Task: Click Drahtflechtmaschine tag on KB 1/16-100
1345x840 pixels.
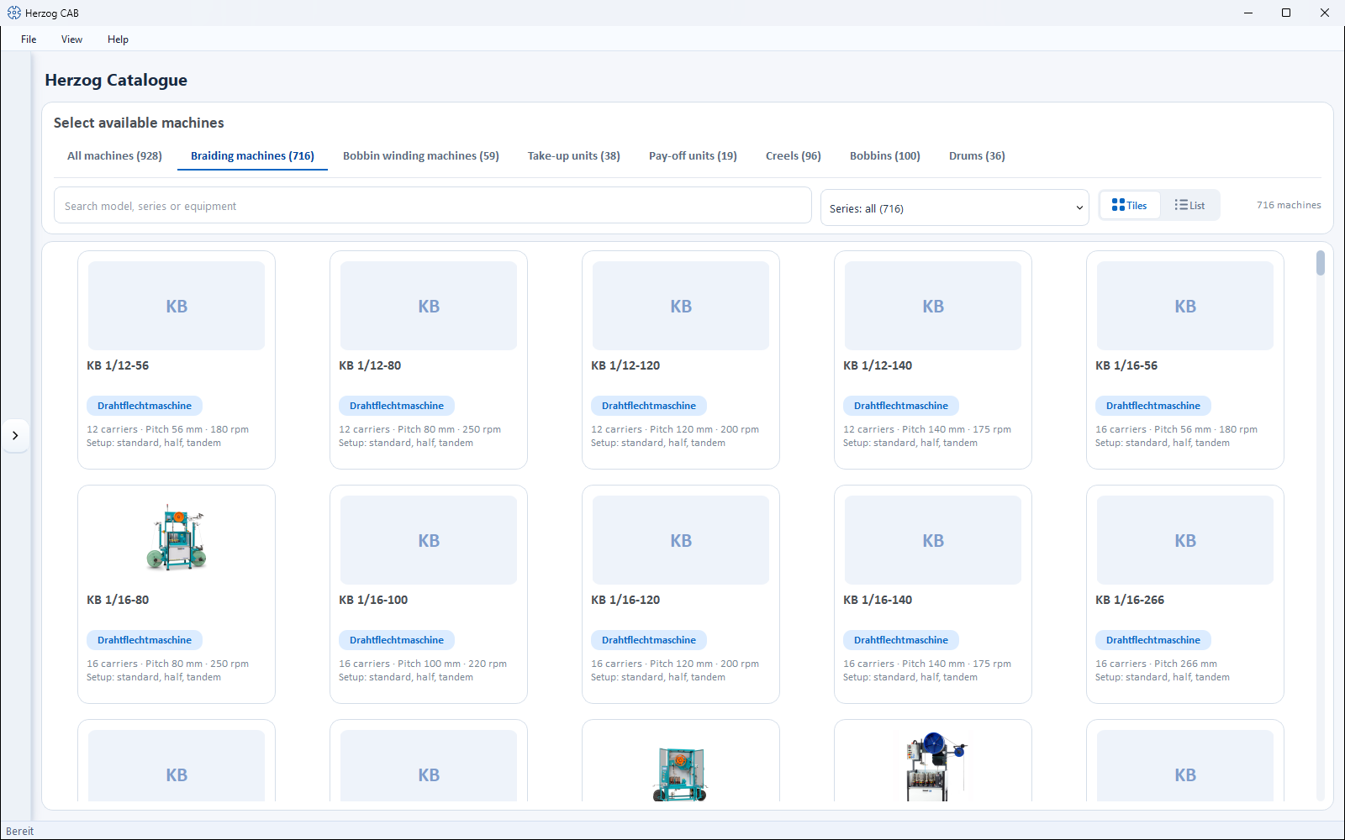Action: tap(397, 640)
